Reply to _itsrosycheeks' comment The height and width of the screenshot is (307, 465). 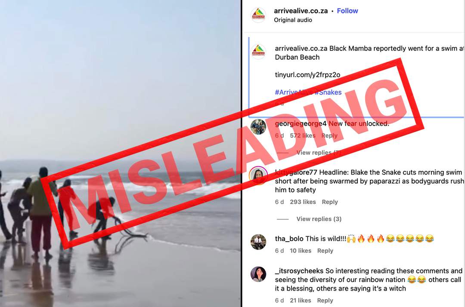pyautogui.click(x=325, y=301)
